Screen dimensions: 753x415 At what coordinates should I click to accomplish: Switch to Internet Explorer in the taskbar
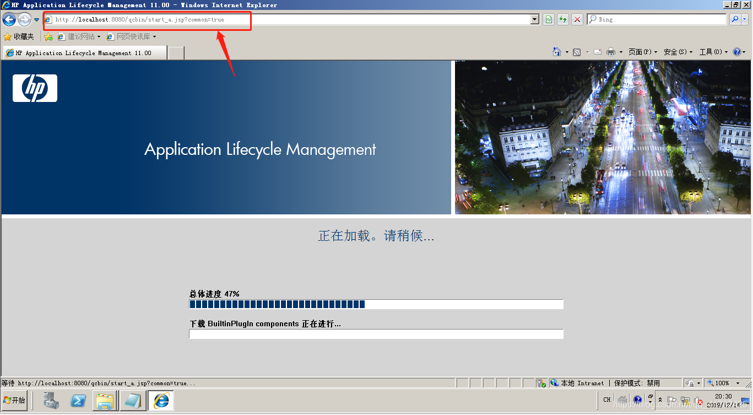[161, 401]
